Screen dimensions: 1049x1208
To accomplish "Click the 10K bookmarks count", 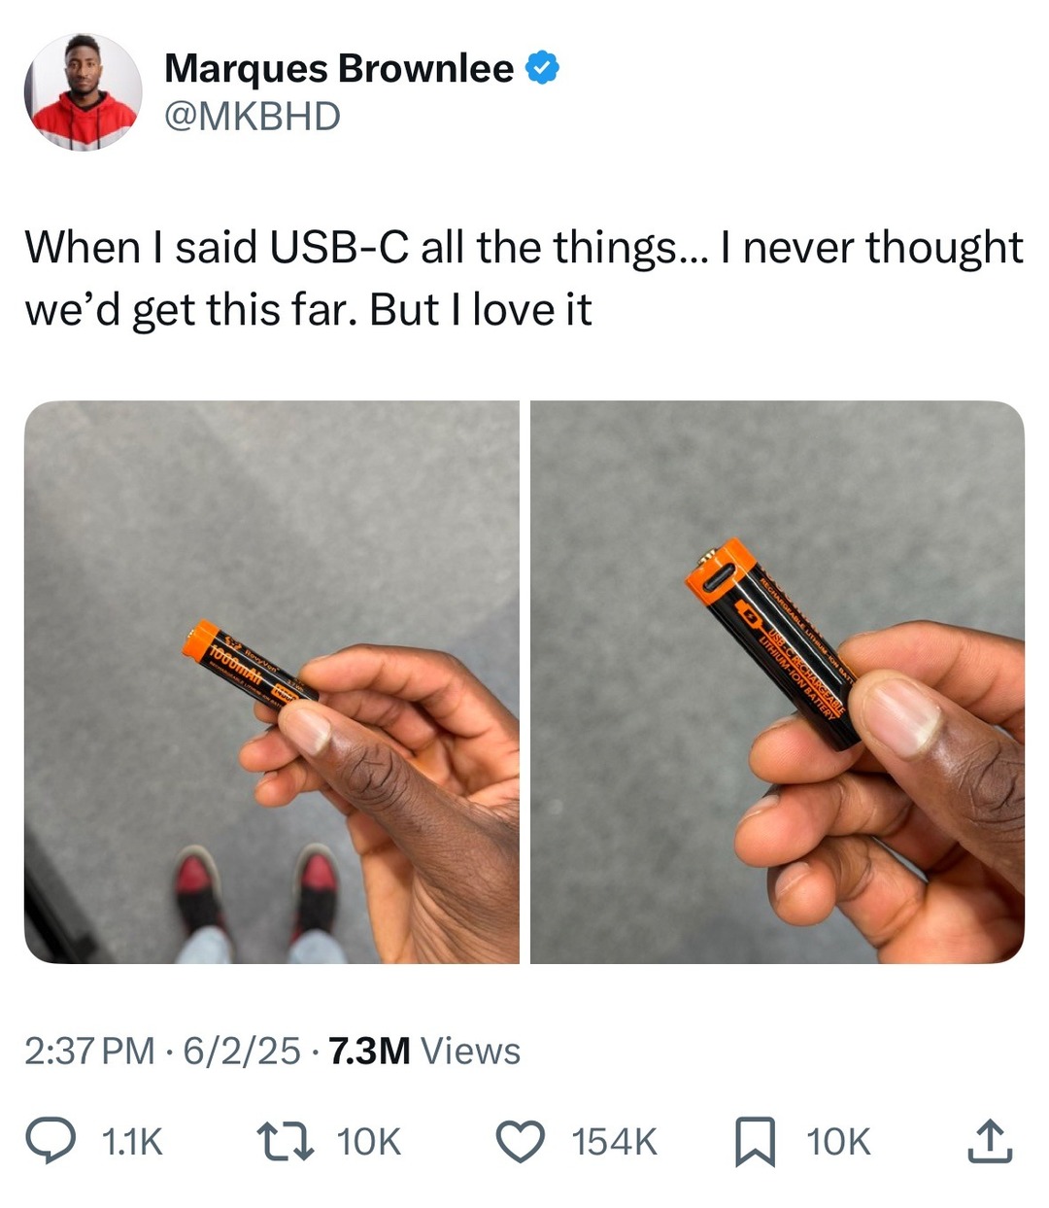I will (x=838, y=1142).
